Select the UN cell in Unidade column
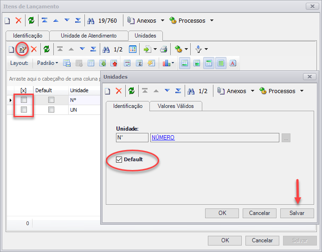 (x=84, y=110)
